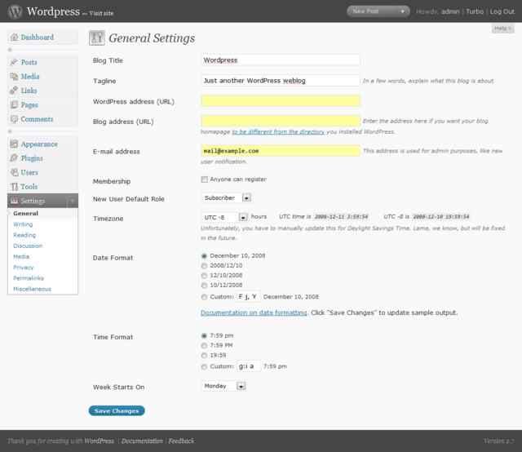Viewport: 522px width, 452px height.
Task: Click the Log Out link
Action: pyautogui.click(x=502, y=11)
